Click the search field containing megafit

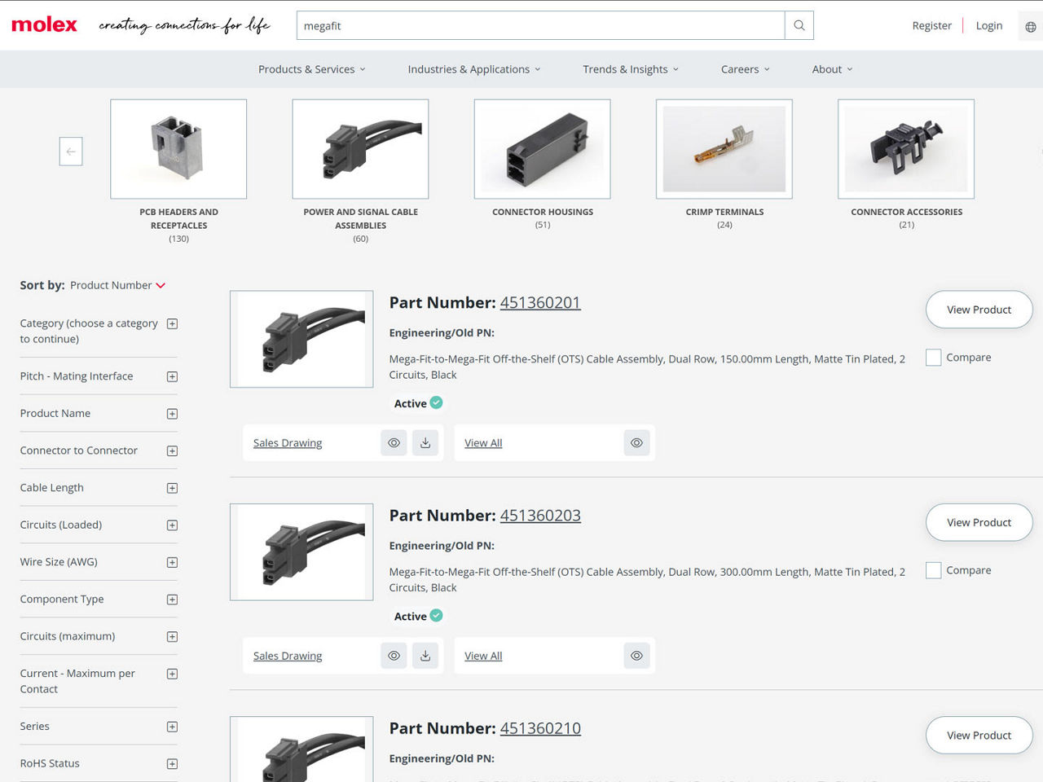540,25
